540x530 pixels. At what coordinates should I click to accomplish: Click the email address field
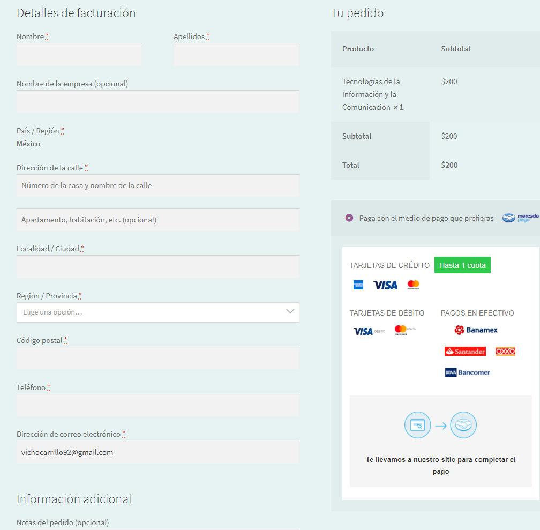(x=157, y=452)
